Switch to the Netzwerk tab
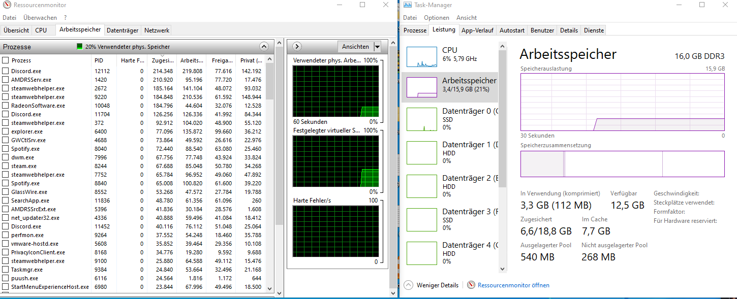 pos(157,30)
